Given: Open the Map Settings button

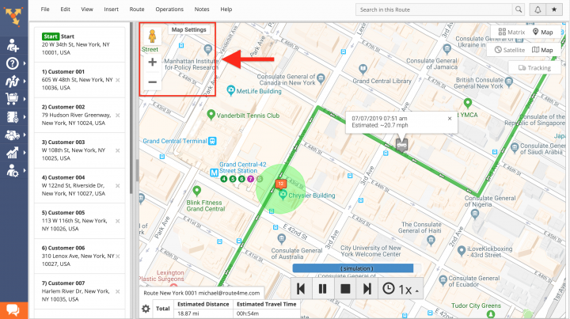Looking at the screenshot, I should coord(188,30).
